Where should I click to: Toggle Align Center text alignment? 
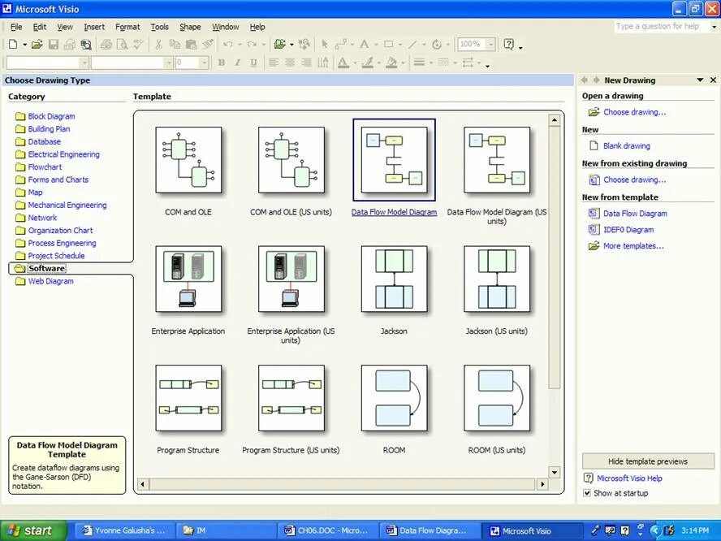coord(290,63)
